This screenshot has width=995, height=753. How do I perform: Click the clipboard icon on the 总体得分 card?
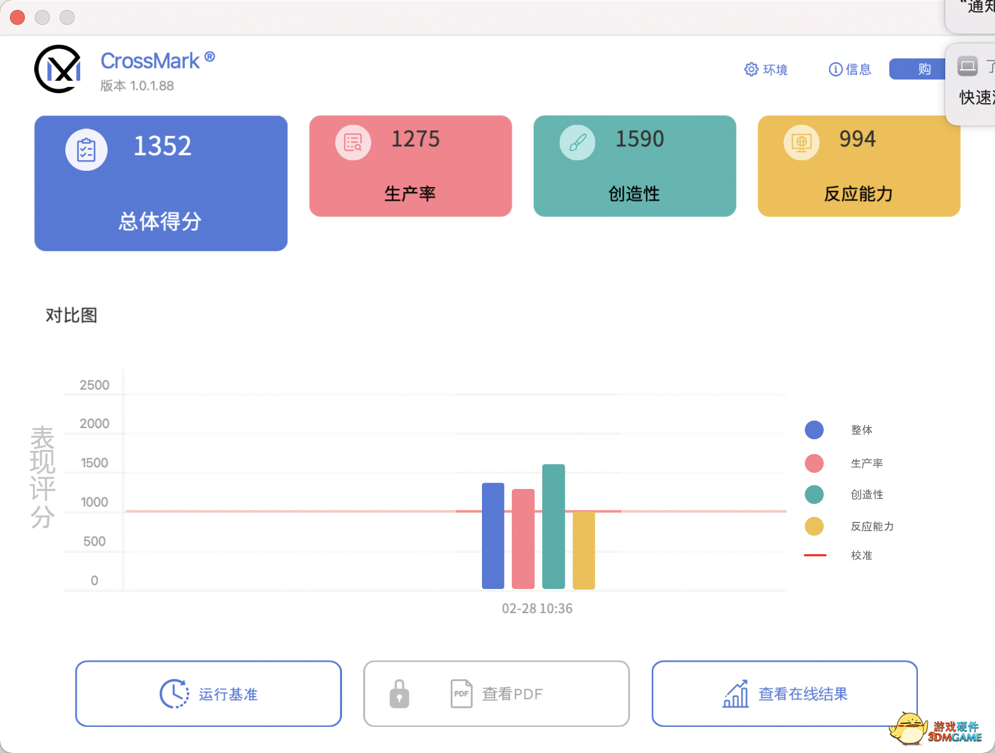(86, 149)
